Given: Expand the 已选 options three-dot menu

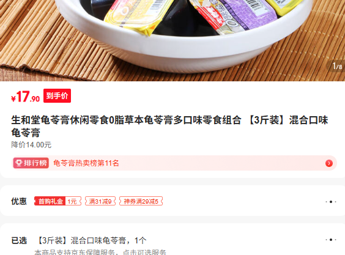Looking at the screenshot, I should (331, 240).
